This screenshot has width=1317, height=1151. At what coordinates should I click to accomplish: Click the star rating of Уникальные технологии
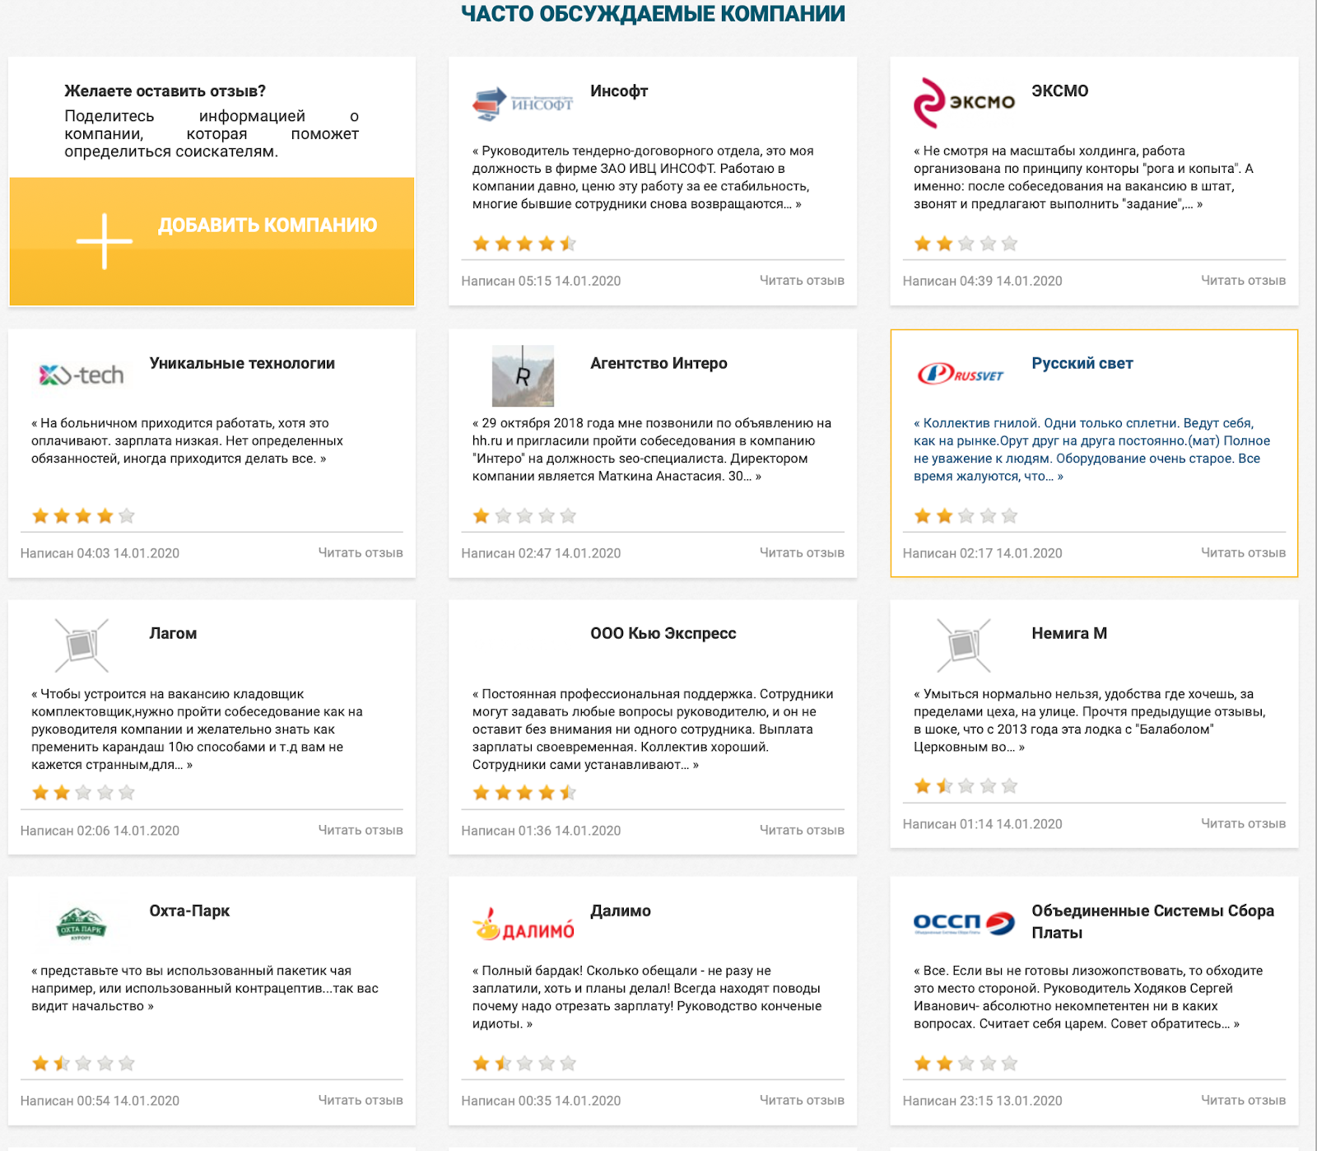click(83, 516)
